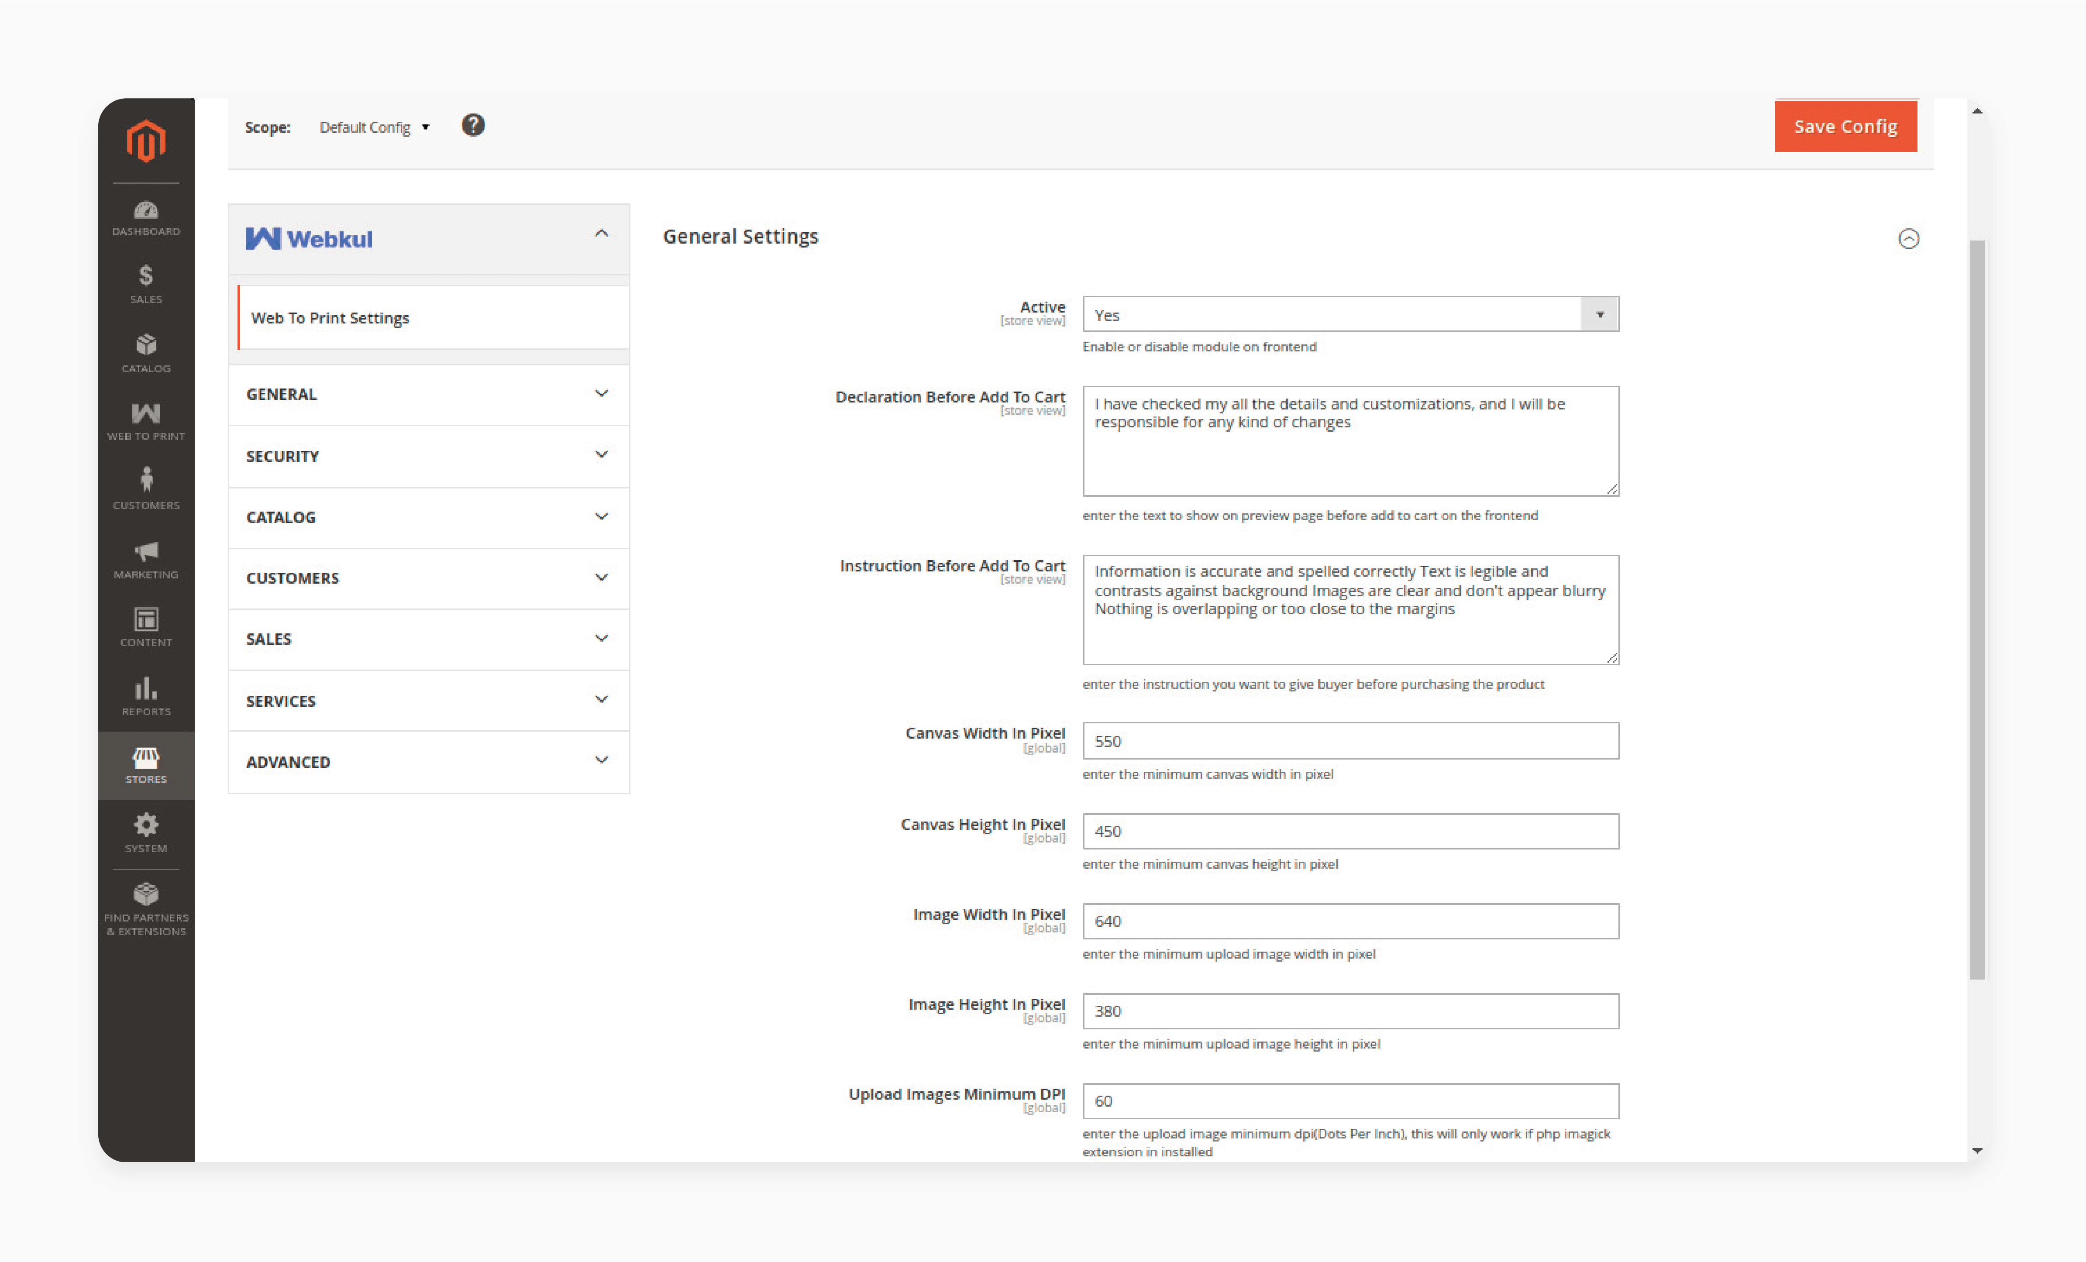Expand the GENERAL config section
Viewport: 2086px width, 1262px height.
pyautogui.click(x=428, y=395)
